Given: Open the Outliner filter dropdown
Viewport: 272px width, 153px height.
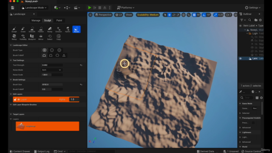Looking at the screenshot, I should tap(243, 20).
